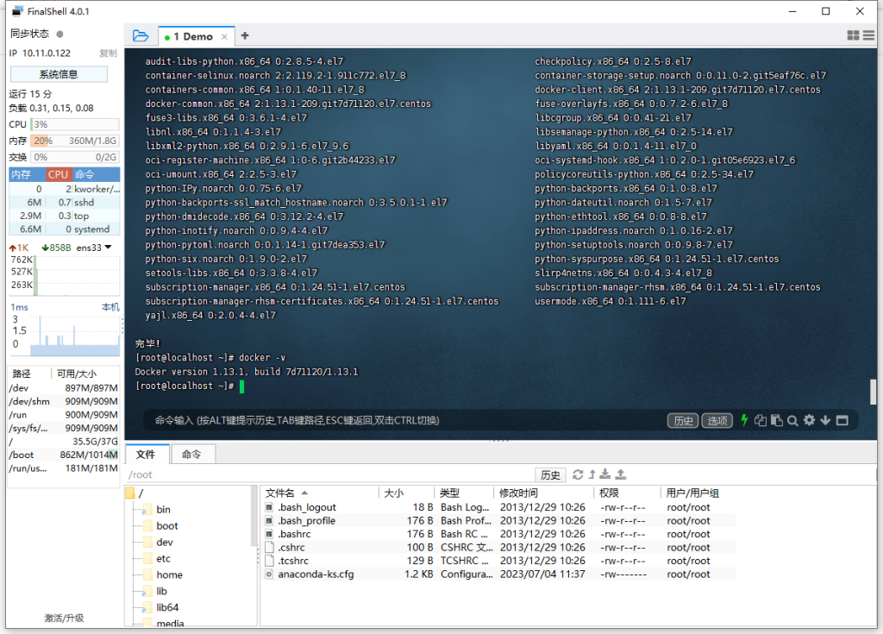This screenshot has width=883, height=634.
Task: Select the /boot disk usage row
Action: click(x=64, y=455)
